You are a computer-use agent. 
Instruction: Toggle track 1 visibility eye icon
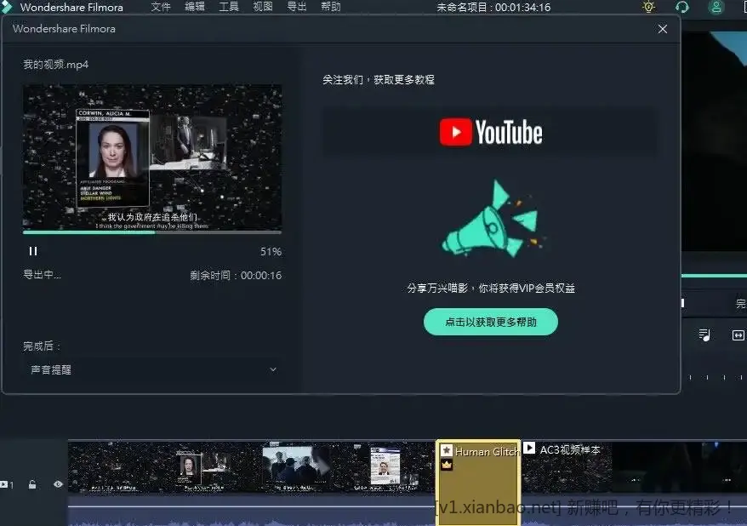(58, 484)
